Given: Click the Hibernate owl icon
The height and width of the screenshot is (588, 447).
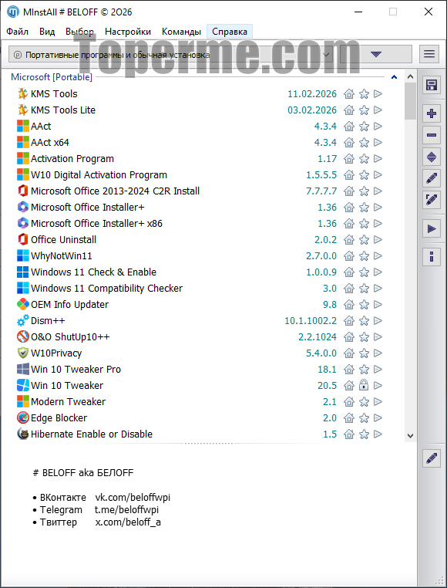Looking at the screenshot, I should (x=23, y=434).
